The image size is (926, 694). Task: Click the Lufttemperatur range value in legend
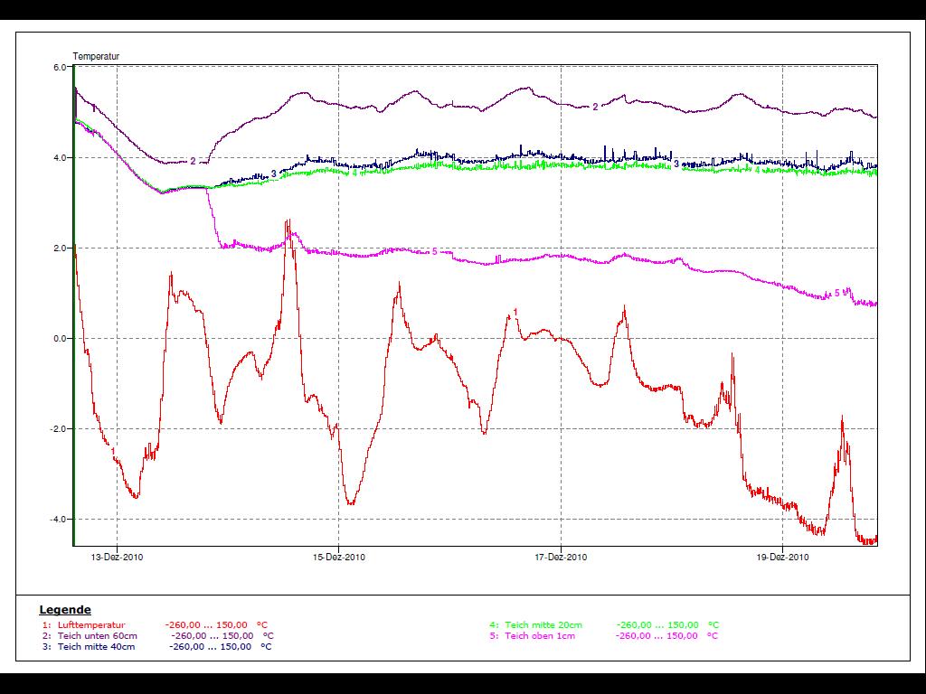click(x=216, y=624)
